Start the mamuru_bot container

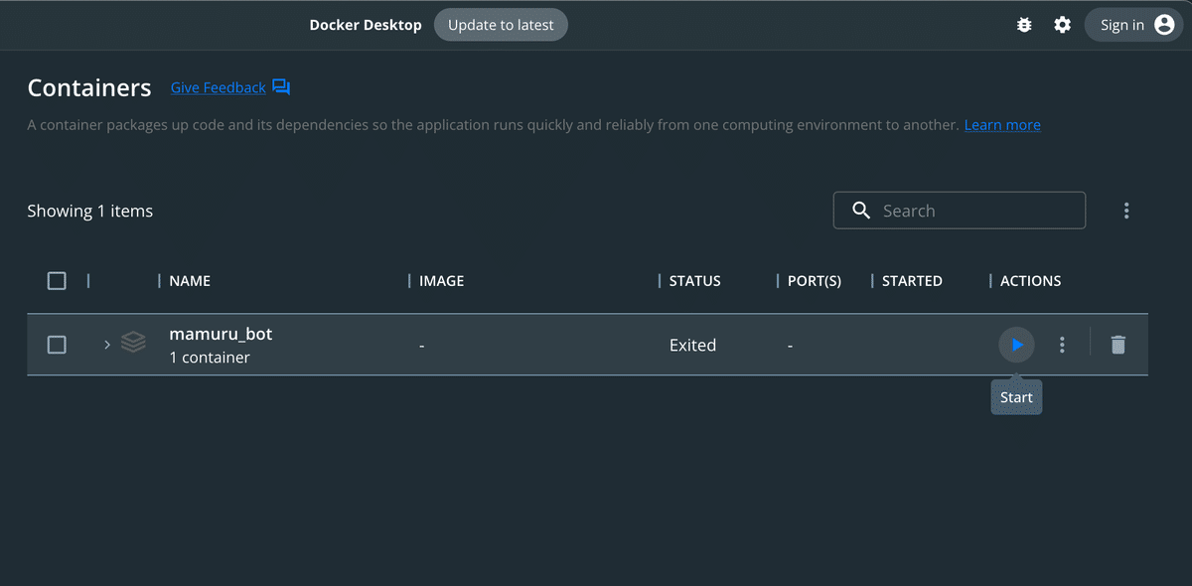click(1016, 345)
